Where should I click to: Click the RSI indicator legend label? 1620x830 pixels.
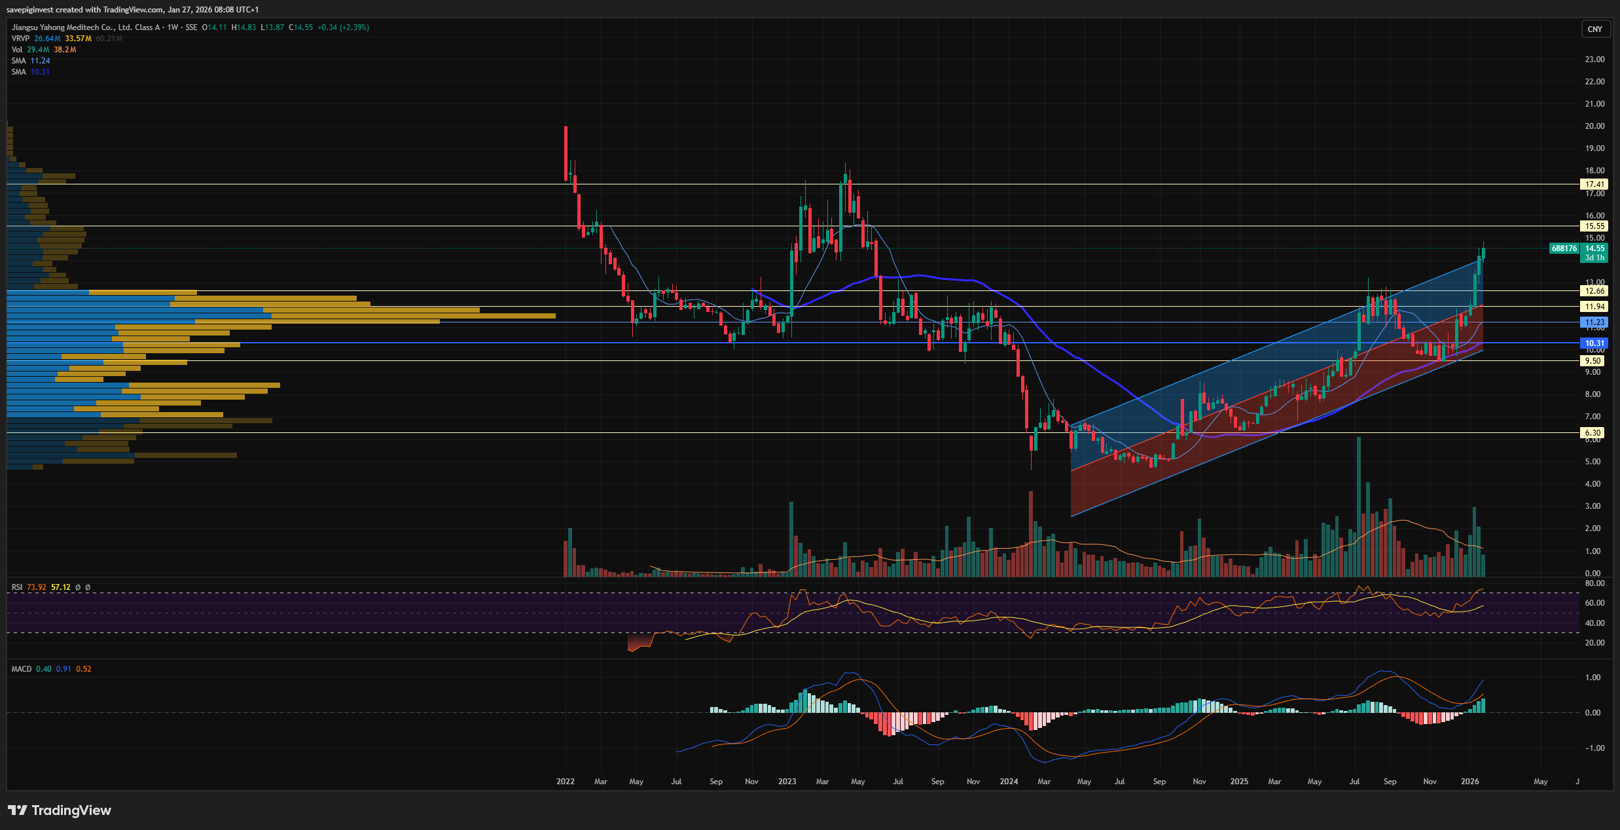[17, 587]
